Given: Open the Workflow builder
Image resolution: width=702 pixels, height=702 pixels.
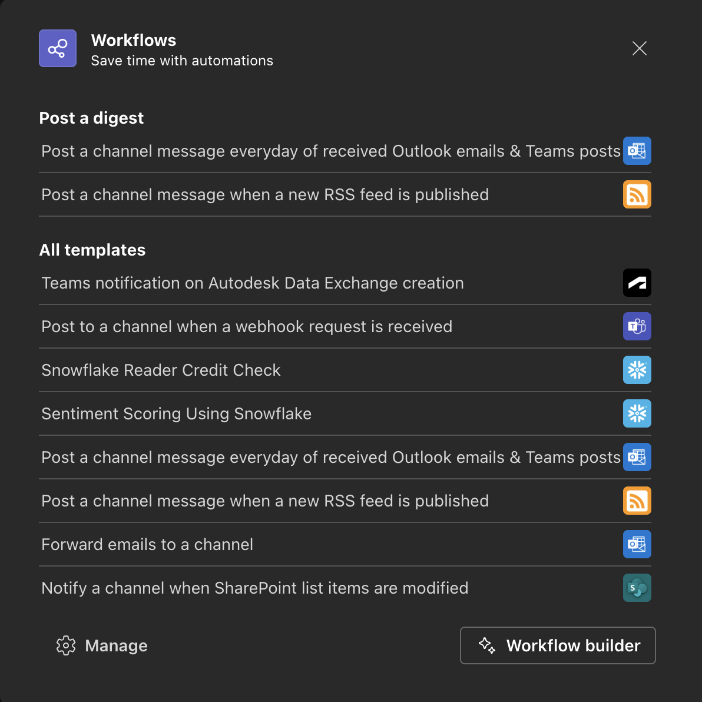Looking at the screenshot, I should pos(557,645).
